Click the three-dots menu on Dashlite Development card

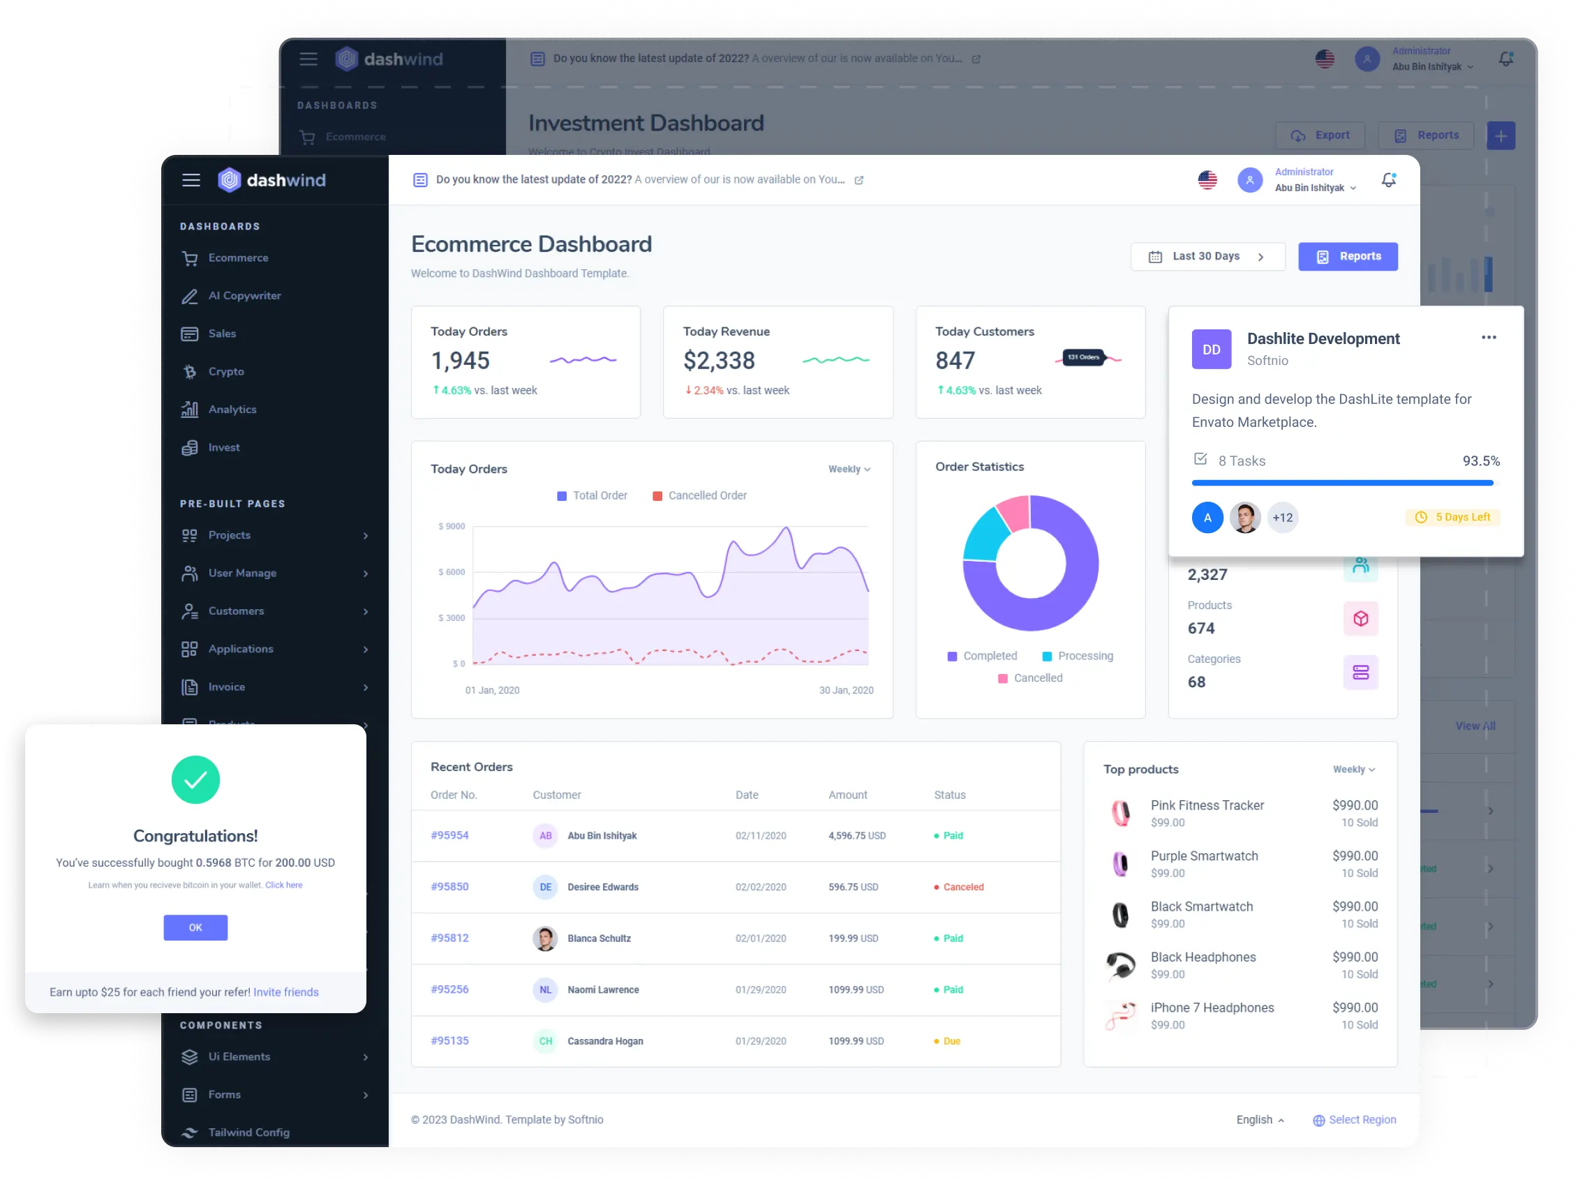(1489, 337)
